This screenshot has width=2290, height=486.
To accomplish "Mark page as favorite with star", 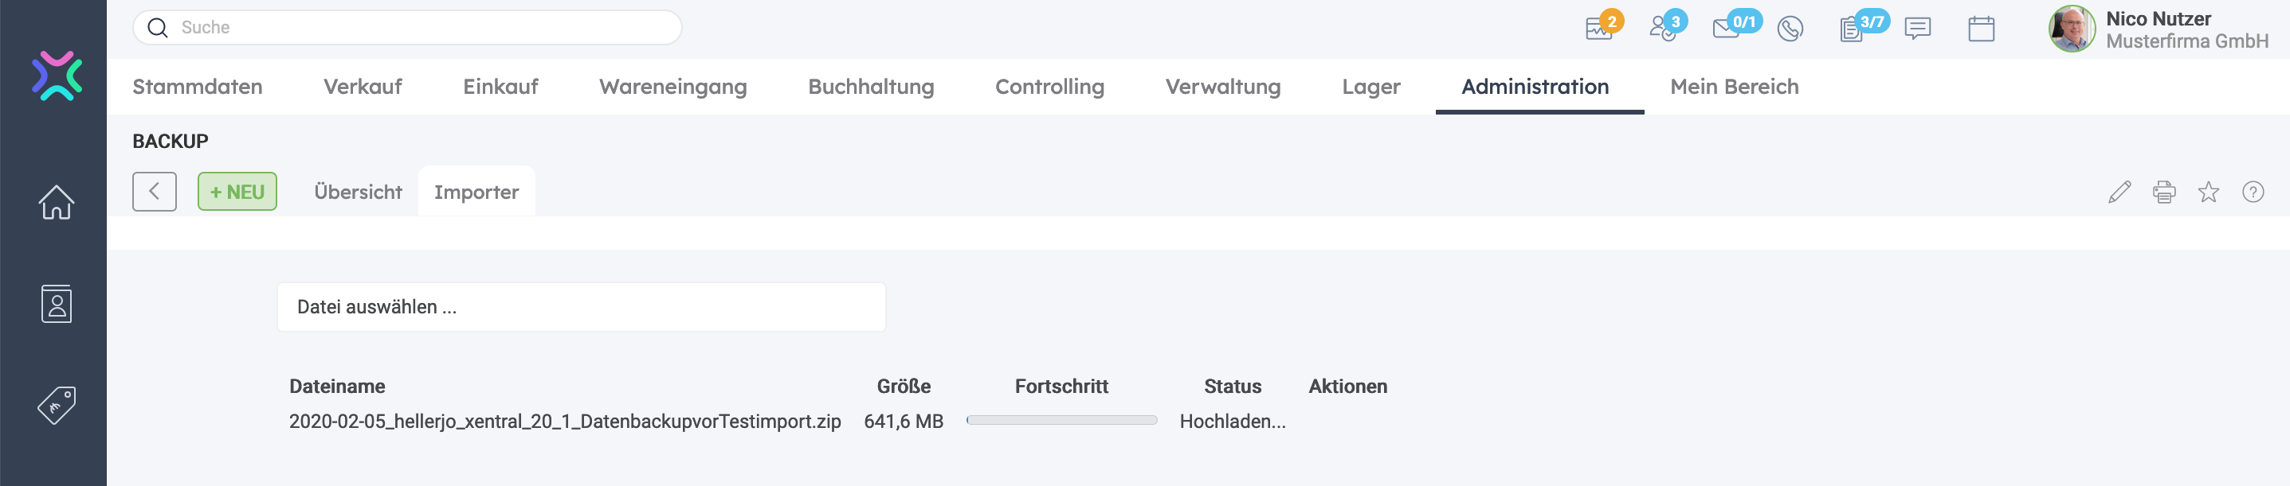I will pos(2208,192).
